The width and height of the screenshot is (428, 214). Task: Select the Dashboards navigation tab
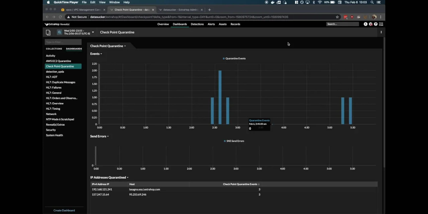point(180,24)
